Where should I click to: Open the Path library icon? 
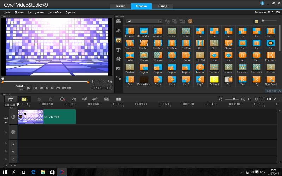click(118, 78)
